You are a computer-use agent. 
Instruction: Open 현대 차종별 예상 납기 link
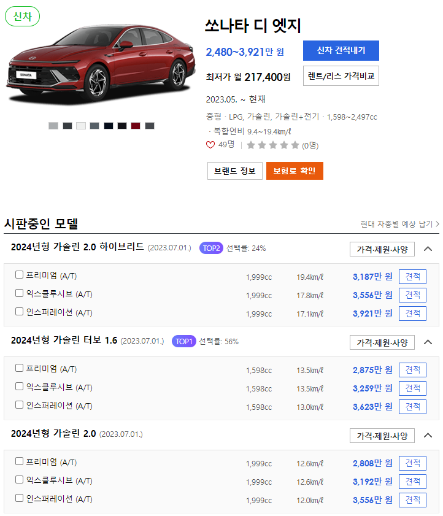[399, 224]
